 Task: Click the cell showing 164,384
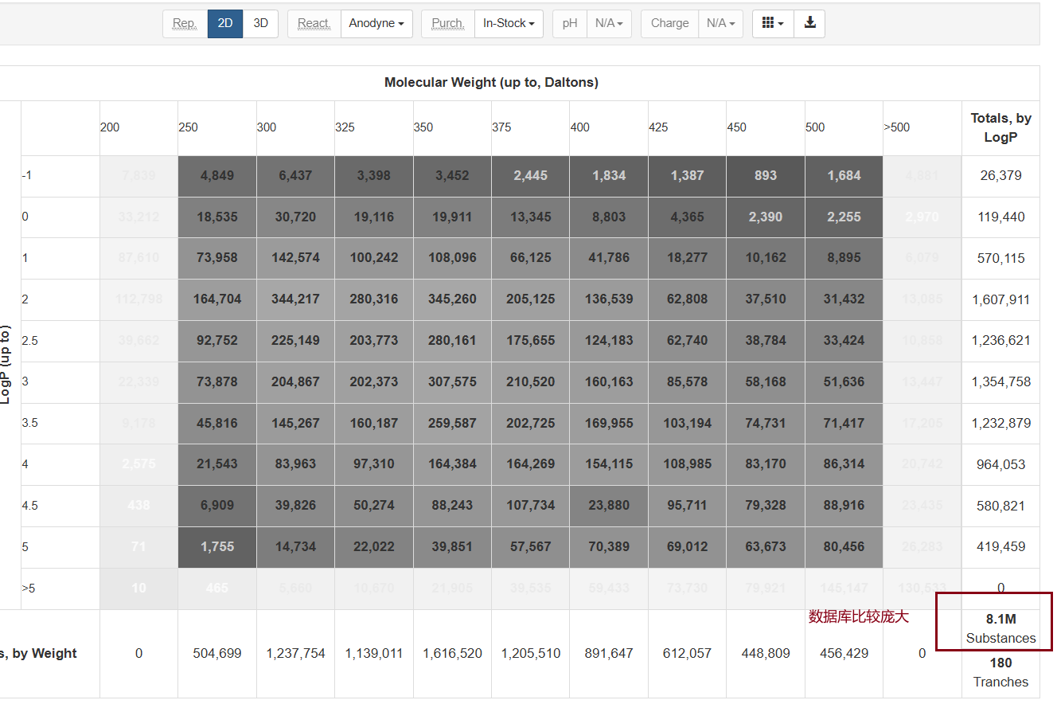(452, 464)
